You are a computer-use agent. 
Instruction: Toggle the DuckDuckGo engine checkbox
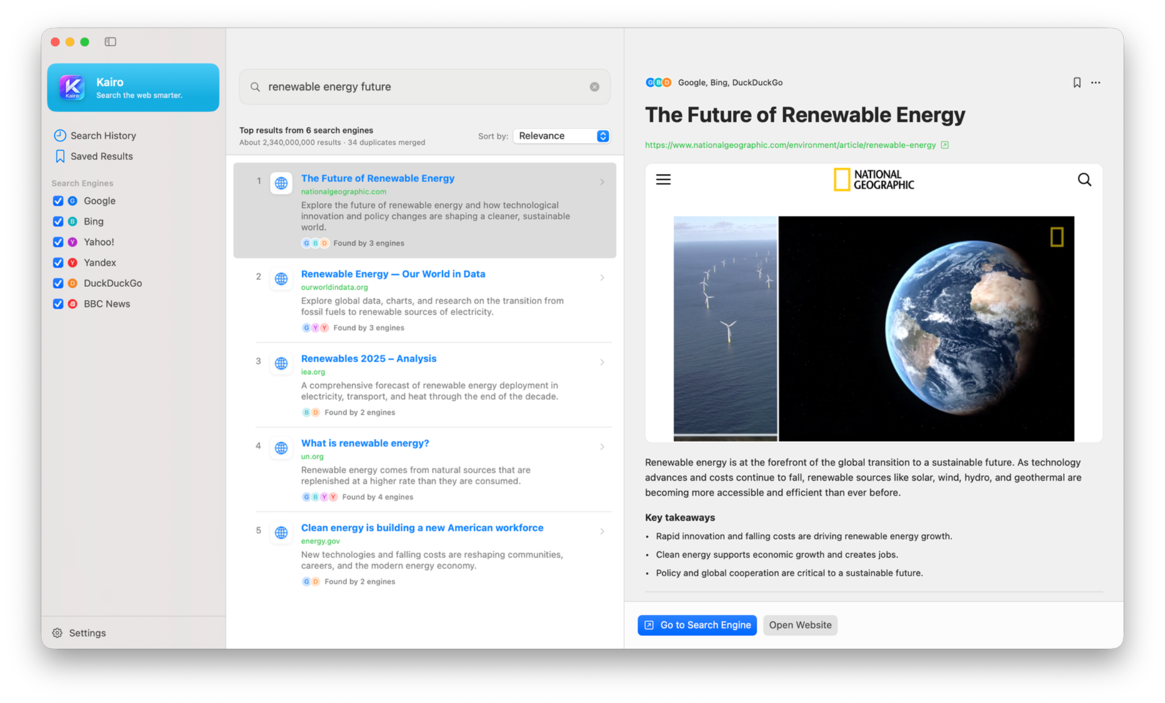click(57, 283)
